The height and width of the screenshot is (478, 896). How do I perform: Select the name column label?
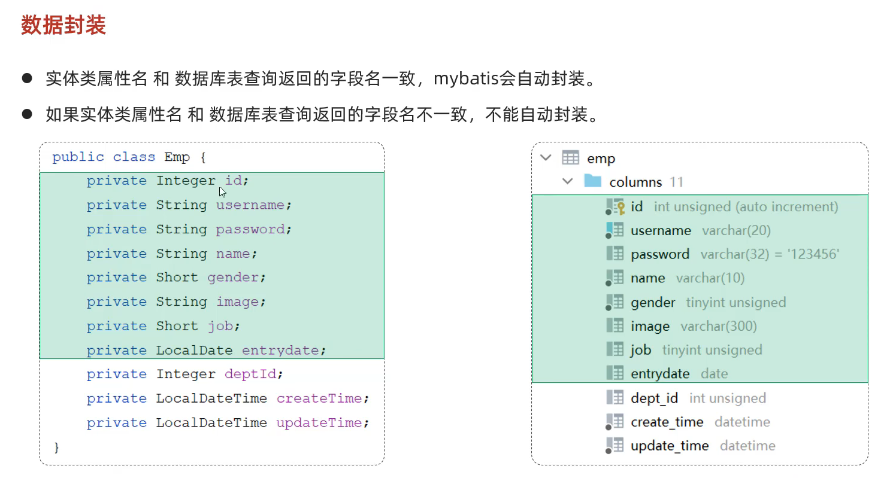pyautogui.click(x=647, y=278)
